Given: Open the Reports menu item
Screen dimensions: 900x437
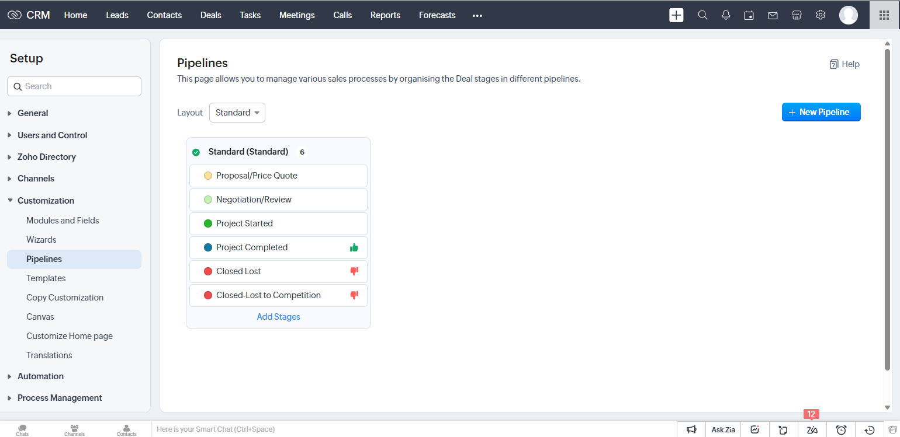Looking at the screenshot, I should pyautogui.click(x=385, y=15).
